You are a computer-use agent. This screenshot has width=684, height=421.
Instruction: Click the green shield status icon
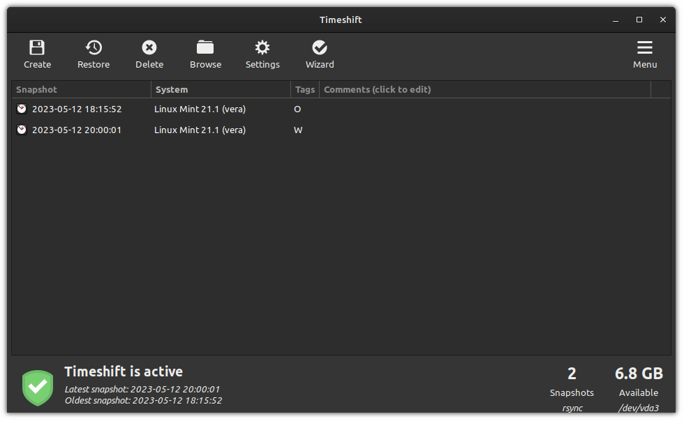point(38,388)
